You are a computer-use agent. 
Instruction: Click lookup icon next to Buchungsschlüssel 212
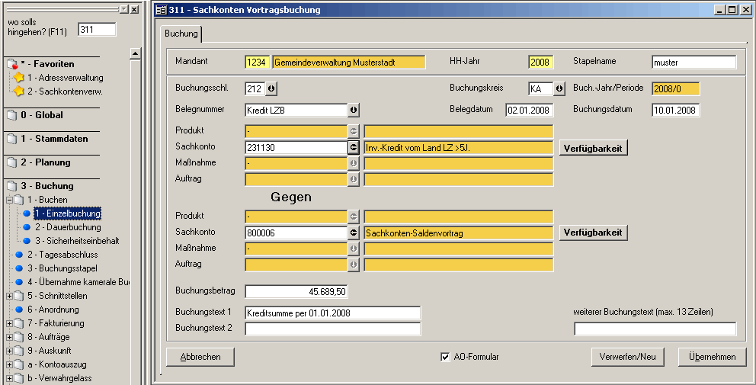pos(272,88)
